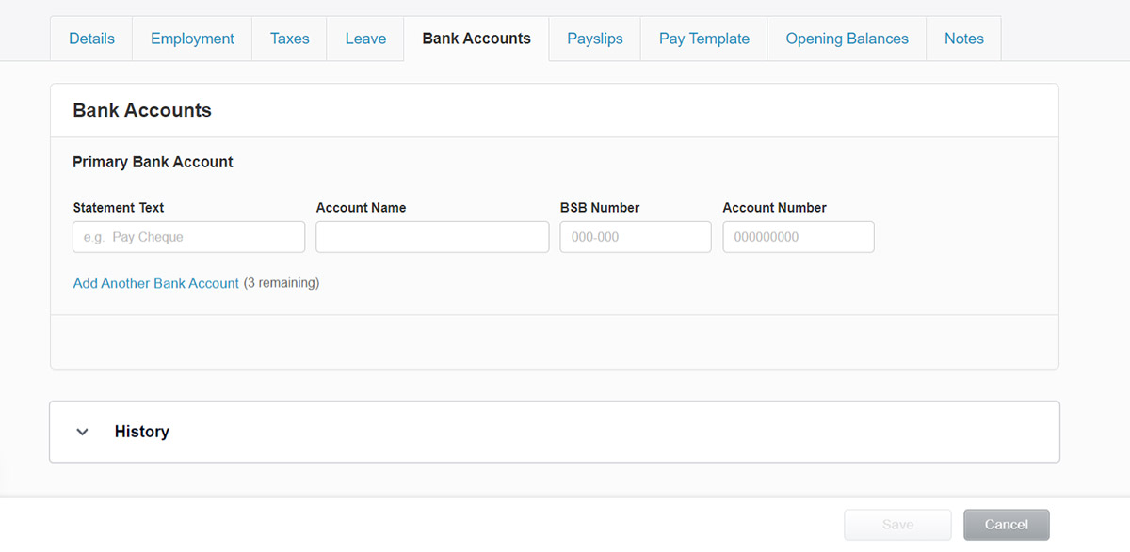Select the Taxes tab
1130x552 pixels.
pos(289,39)
